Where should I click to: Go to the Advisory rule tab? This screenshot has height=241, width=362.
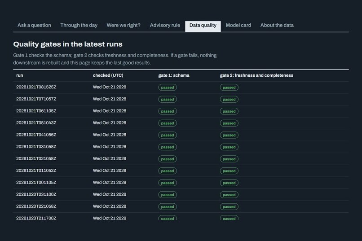click(165, 26)
